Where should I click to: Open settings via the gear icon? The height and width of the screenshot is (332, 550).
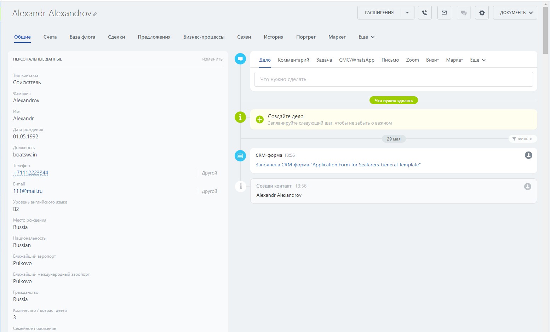click(x=482, y=13)
